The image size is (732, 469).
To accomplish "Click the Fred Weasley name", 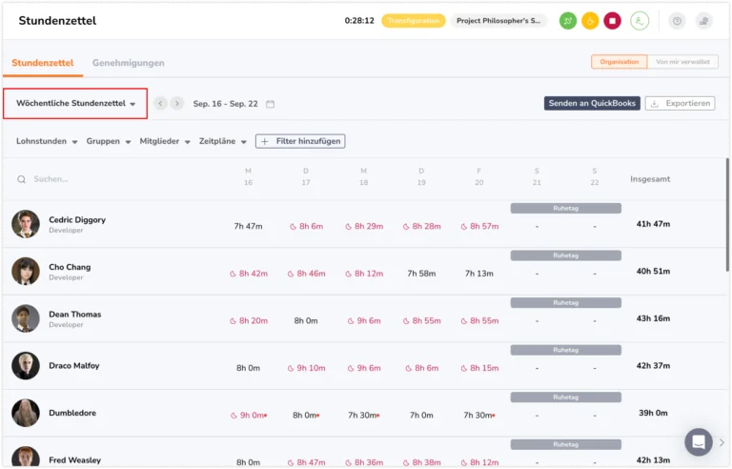I will click(74, 460).
